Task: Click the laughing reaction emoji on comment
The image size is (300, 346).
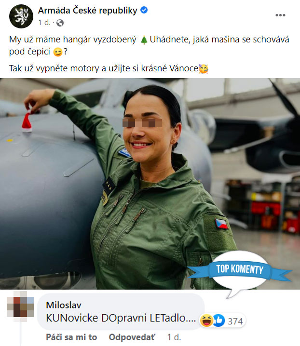Action: point(206,320)
